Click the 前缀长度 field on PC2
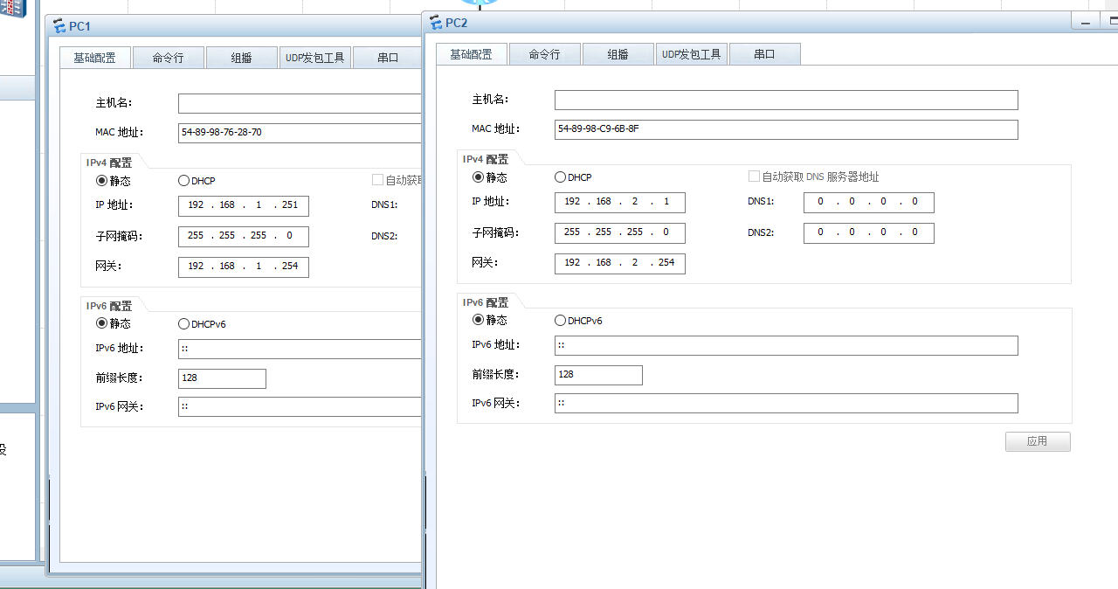The width and height of the screenshot is (1118, 589). [598, 375]
